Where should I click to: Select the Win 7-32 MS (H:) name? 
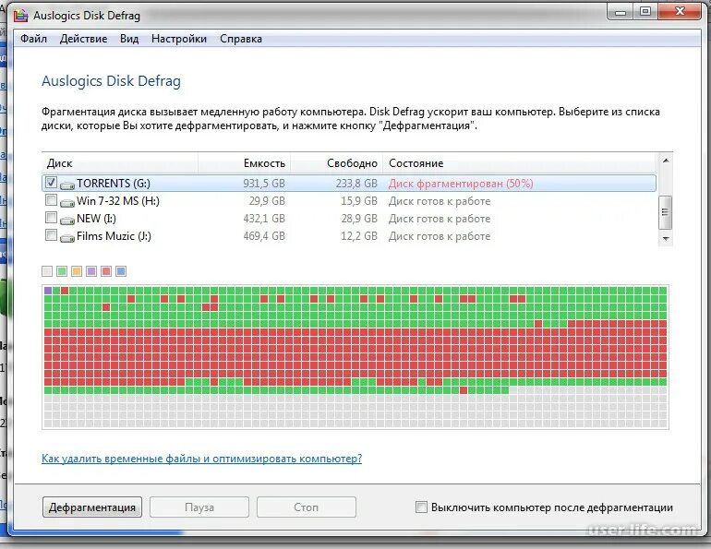118,201
